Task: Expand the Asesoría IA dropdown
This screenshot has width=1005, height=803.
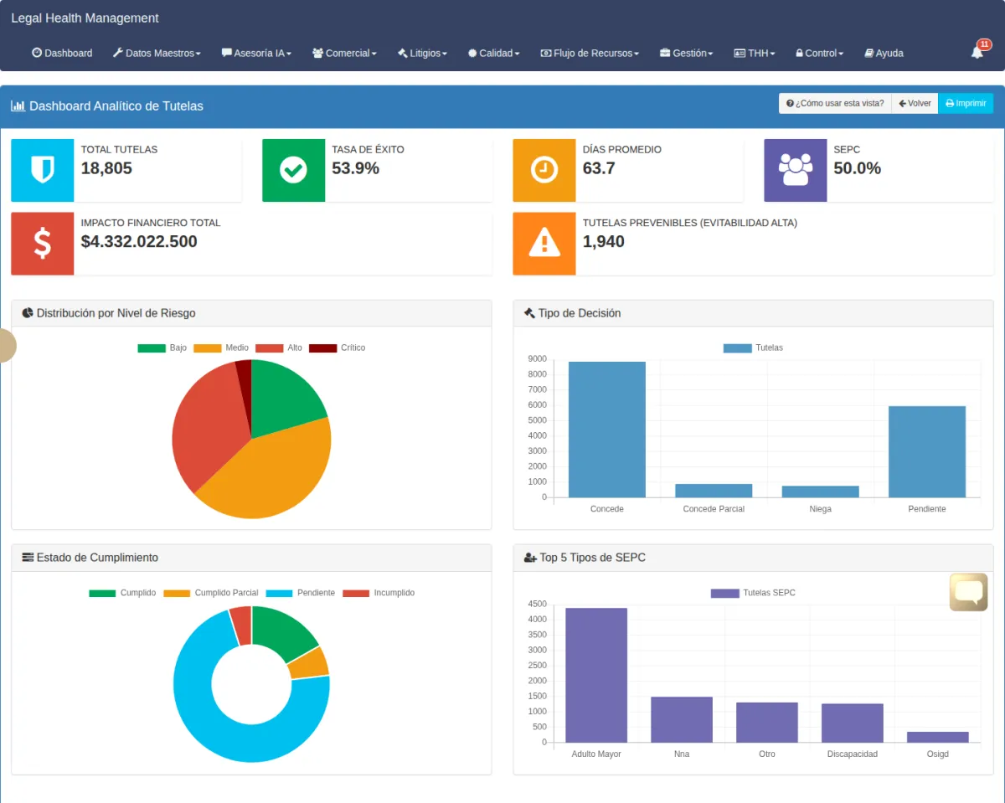Action: pos(256,53)
